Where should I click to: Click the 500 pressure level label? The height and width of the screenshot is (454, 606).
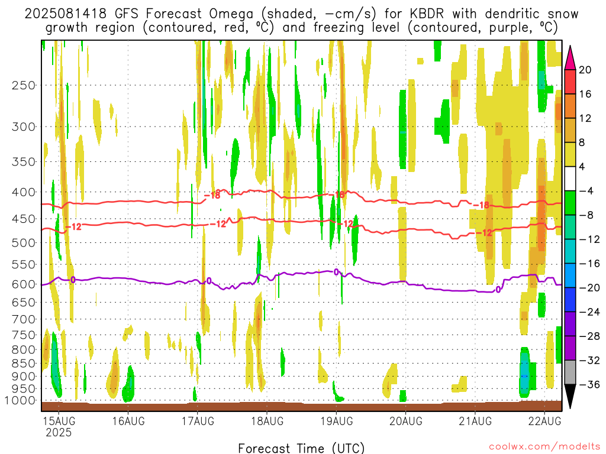[x=24, y=243]
